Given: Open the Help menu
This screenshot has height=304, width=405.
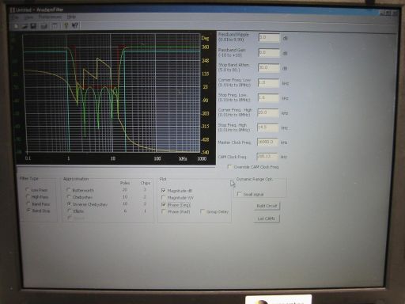Looking at the screenshot, I should tap(71, 17).
